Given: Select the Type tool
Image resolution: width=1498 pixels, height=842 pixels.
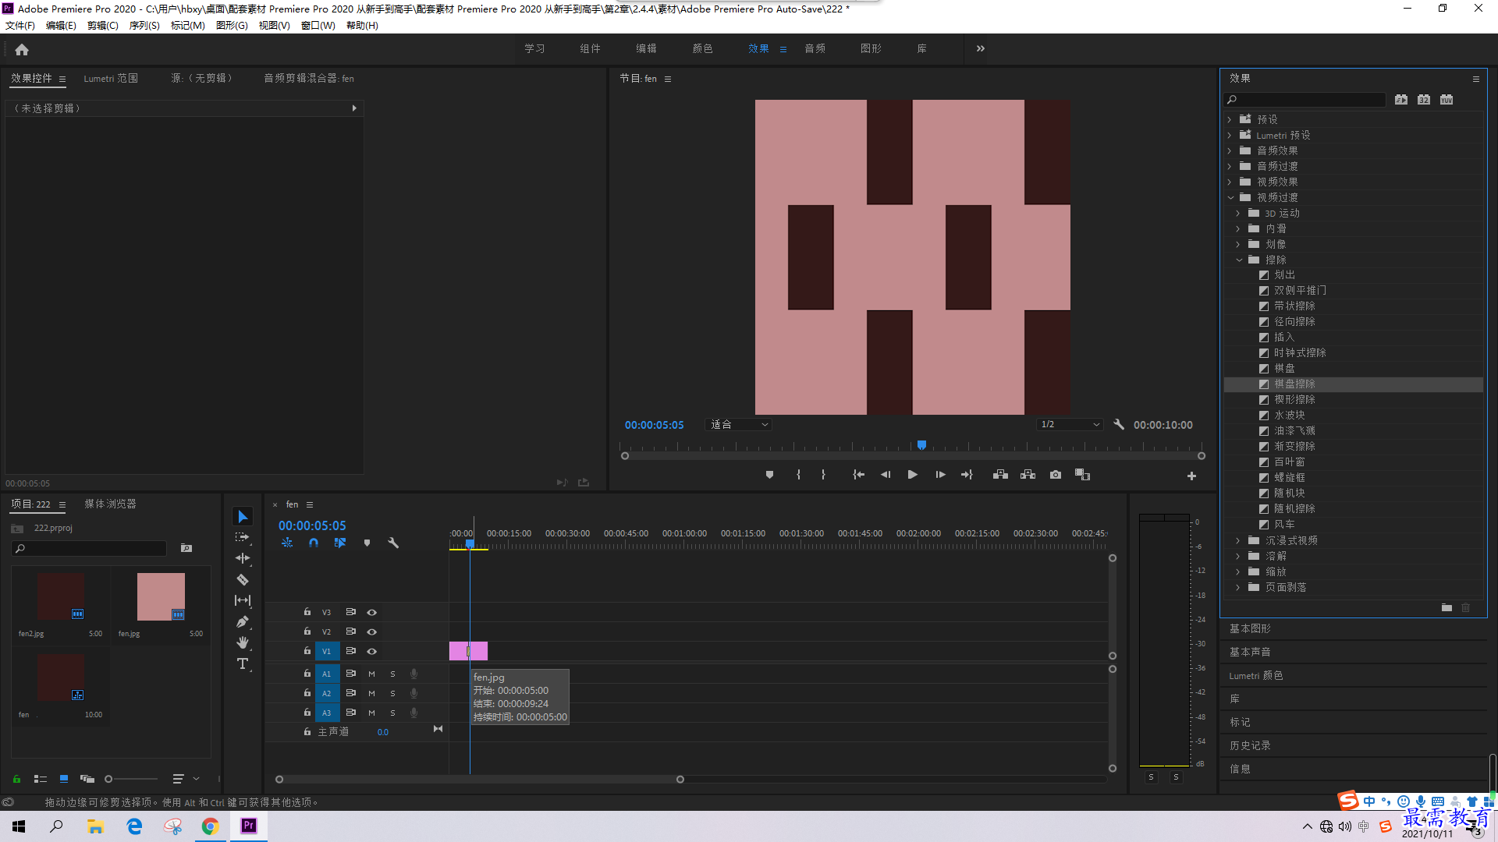Looking at the screenshot, I should click(x=243, y=663).
